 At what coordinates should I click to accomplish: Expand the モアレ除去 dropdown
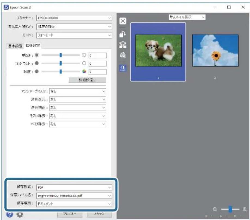click(78, 116)
